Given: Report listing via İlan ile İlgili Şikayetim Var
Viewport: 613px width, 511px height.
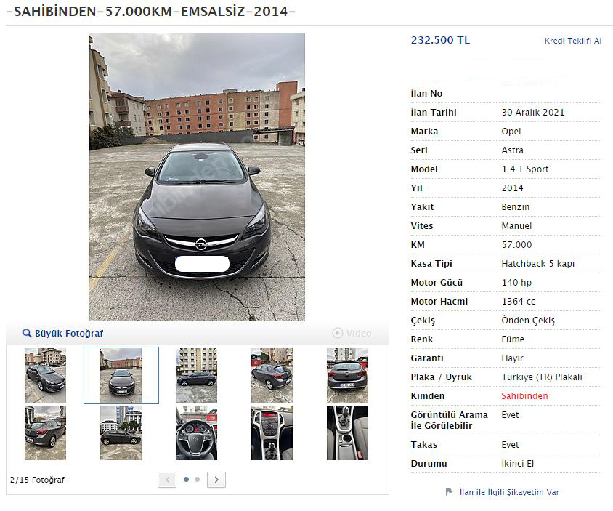Looking at the screenshot, I should 509,492.
